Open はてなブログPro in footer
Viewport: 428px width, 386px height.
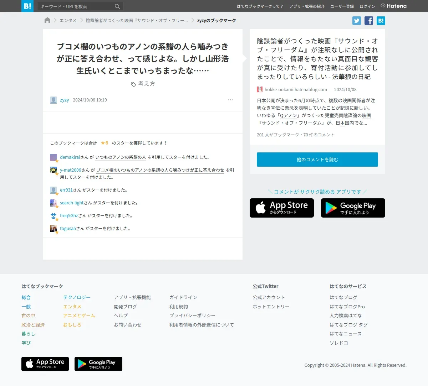[x=347, y=307]
